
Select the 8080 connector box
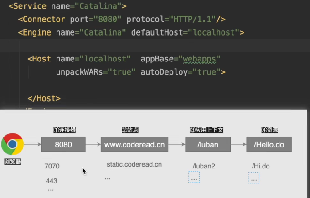coord(63,144)
